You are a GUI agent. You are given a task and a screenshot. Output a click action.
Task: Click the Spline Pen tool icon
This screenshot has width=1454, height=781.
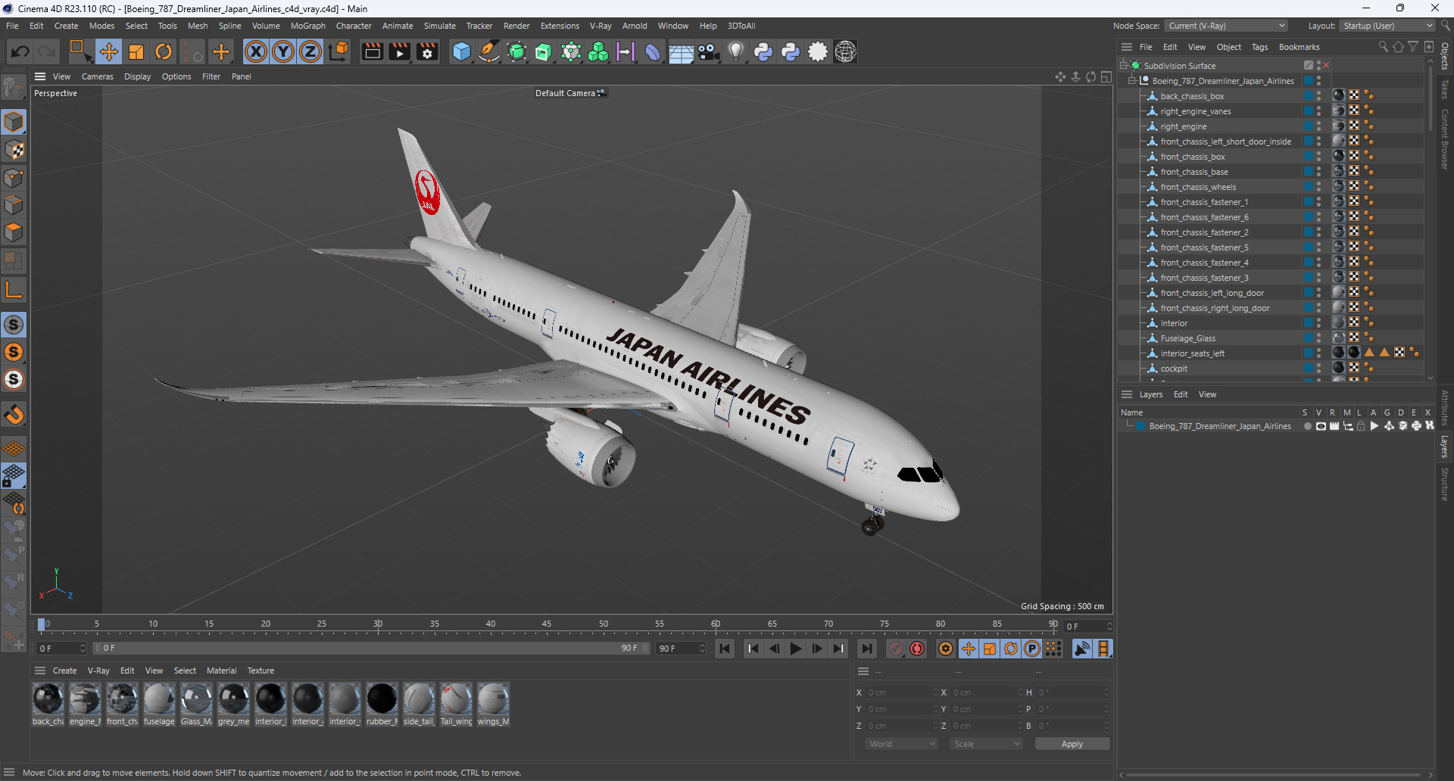pyautogui.click(x=489, y=51)
